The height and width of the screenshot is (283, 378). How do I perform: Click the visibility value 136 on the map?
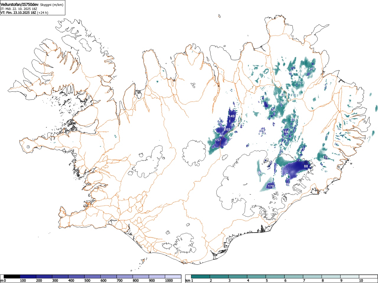[273, 110]
